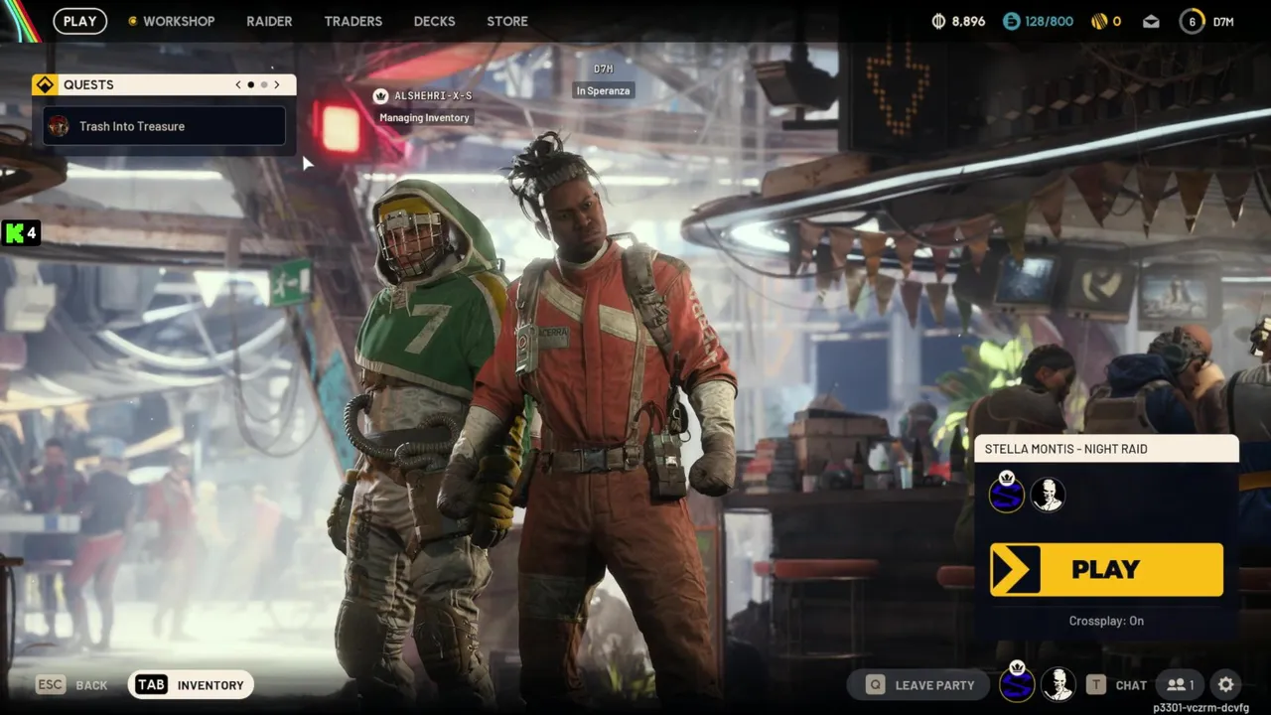Select the second quest page dot
Image resolution: width=1271 pixels, height=715 pixels.
[x=263, y=85]
